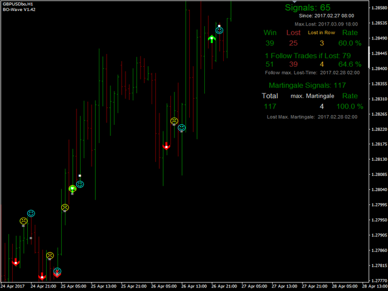388x291 pixels.
Task: Click the 1.27860 price on the scale
Action: [380, 250]
